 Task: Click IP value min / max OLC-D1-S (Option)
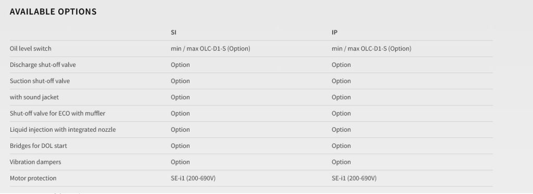[x=372, y=48]
